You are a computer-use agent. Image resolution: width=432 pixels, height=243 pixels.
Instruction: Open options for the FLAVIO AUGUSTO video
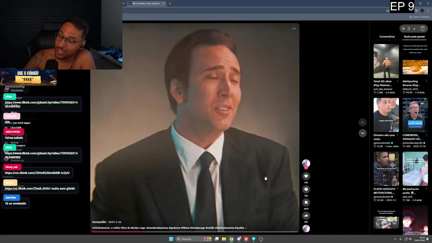click(x=397, y=189)
